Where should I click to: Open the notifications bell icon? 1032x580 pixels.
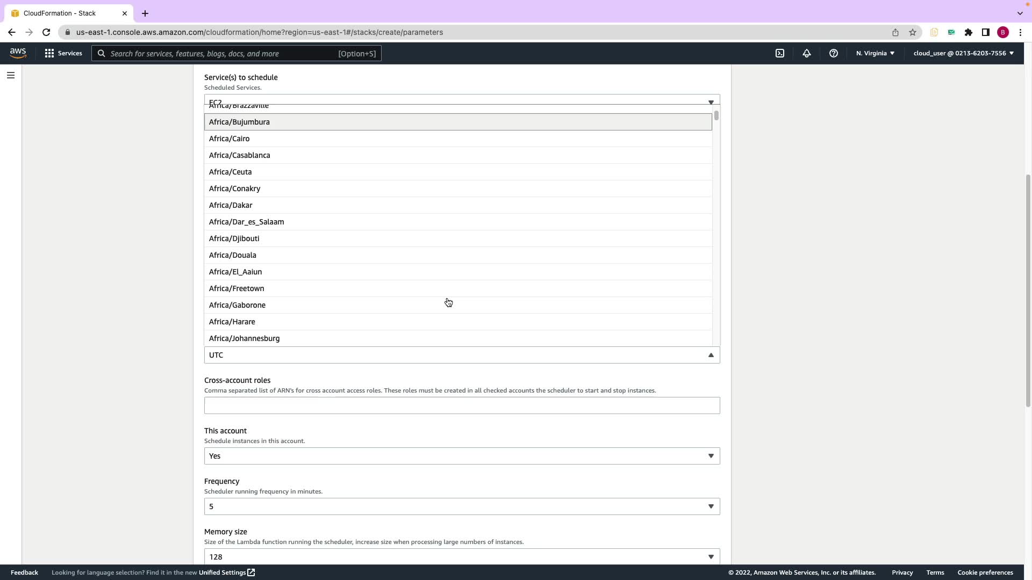[x=806, y=53]
